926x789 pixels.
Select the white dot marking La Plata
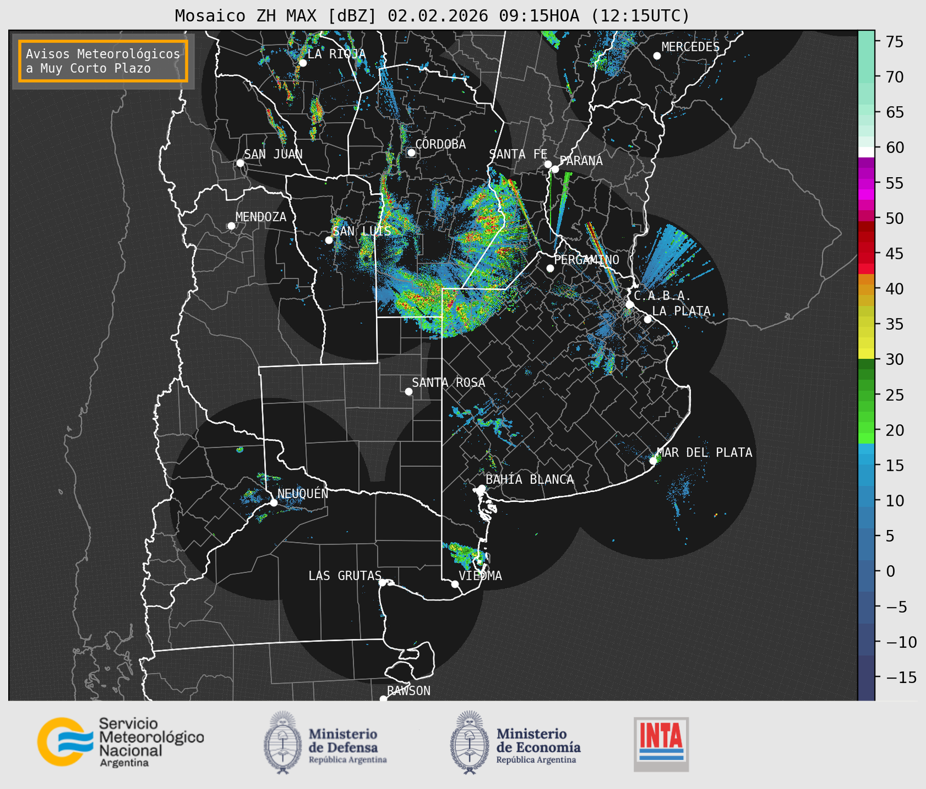pos(648,319)
